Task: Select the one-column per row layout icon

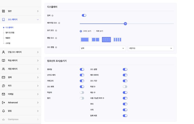Action: [x=85, y=40]
